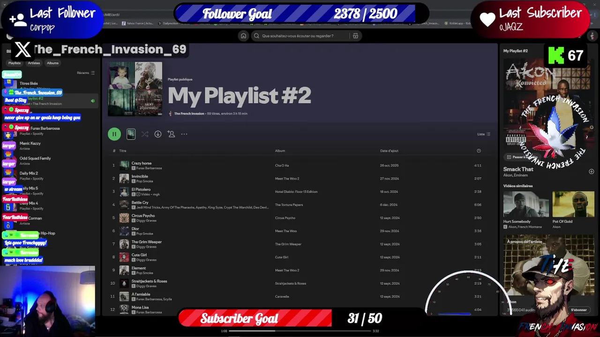The width and height of the screenshot is (600, 337).
Task: Download the playlist using the arrow icon
Action: (158, 134)
